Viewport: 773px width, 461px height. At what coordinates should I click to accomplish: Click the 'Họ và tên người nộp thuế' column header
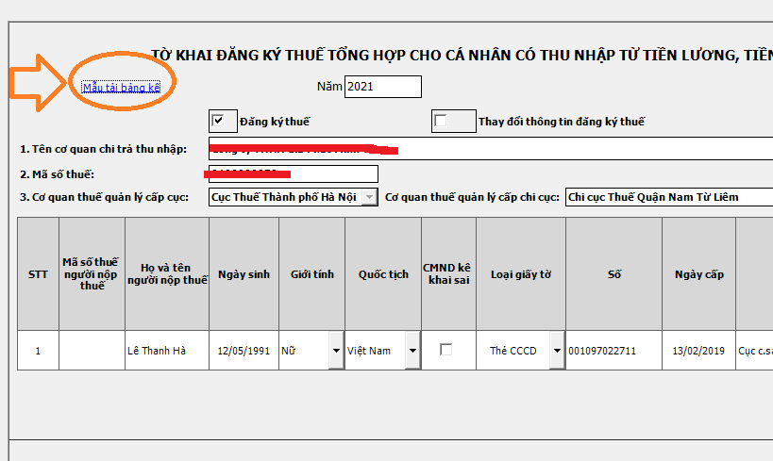[167, 273]
